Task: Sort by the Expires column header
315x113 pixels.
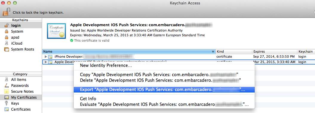Action: coord(275,52)
